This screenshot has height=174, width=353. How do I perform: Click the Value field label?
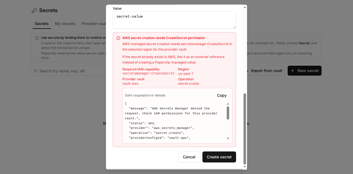(x=117, y=9)
